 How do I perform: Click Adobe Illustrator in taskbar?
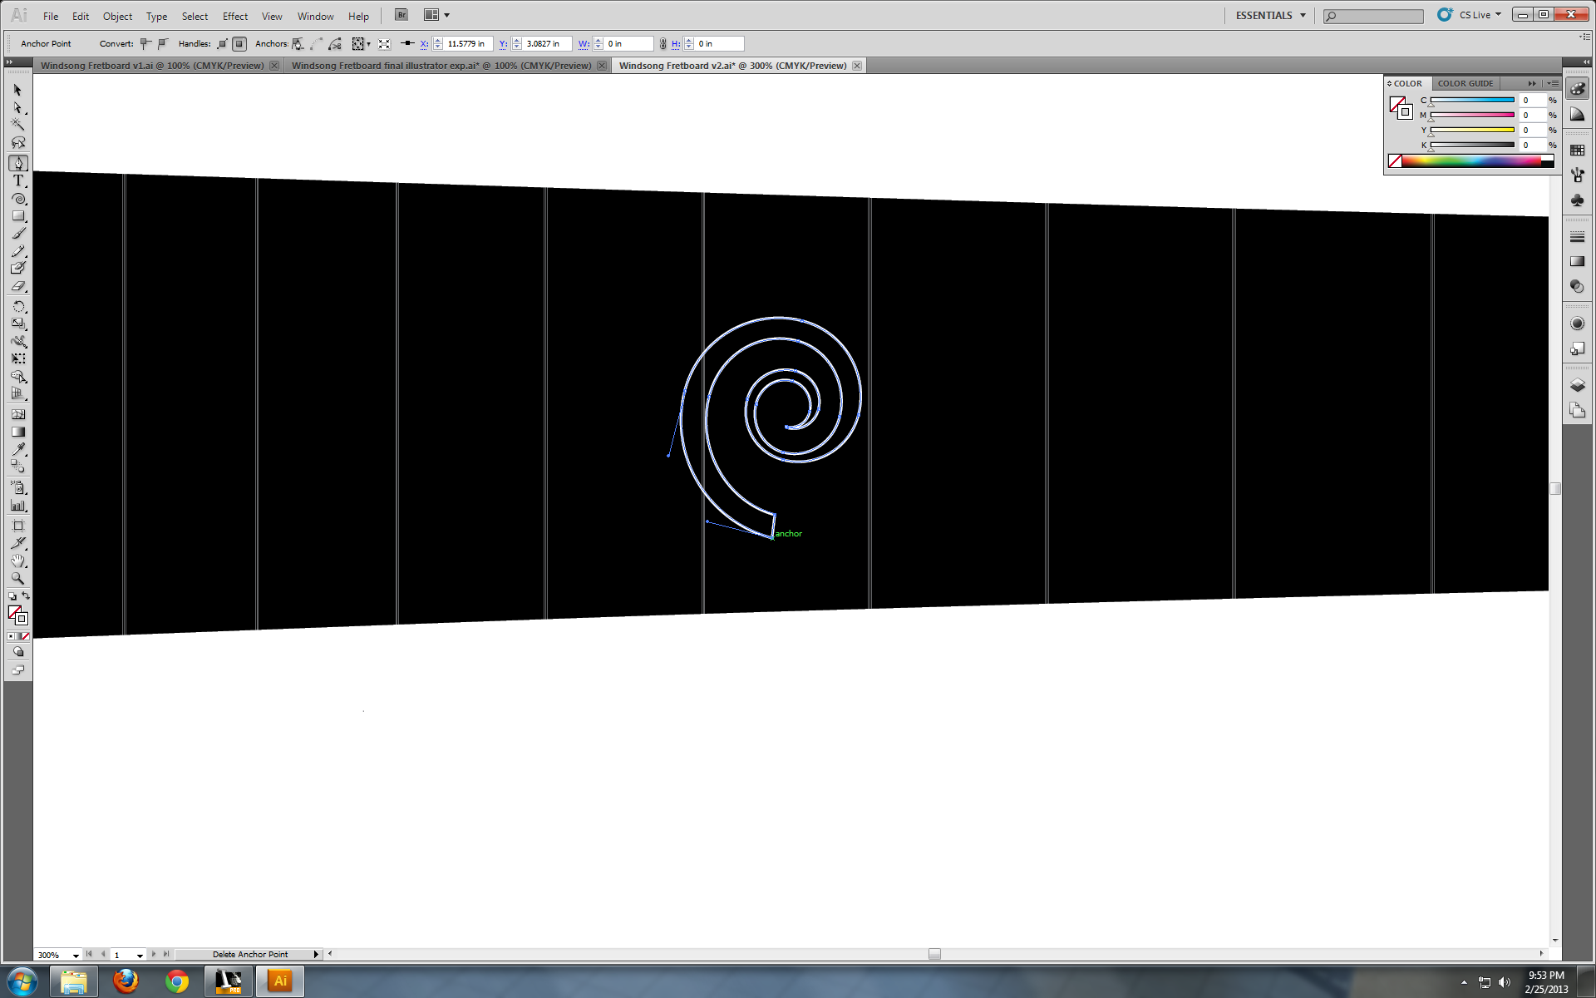pos(279,981)
